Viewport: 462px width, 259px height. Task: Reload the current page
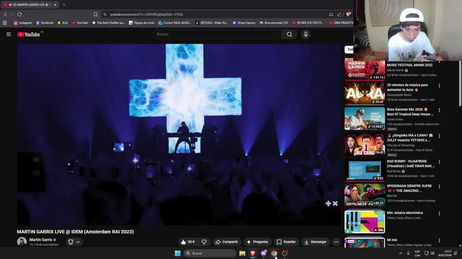click(19, 14)
